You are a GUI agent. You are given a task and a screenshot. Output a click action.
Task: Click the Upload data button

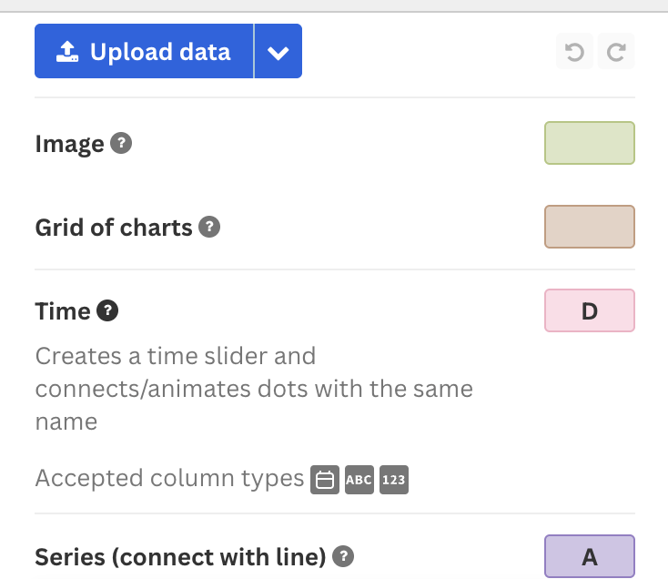click(x=144, y=51)
